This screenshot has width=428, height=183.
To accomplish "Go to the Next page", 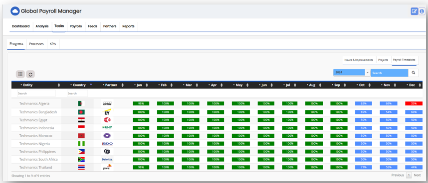I will pyautogui.click(x=417, y=175).
